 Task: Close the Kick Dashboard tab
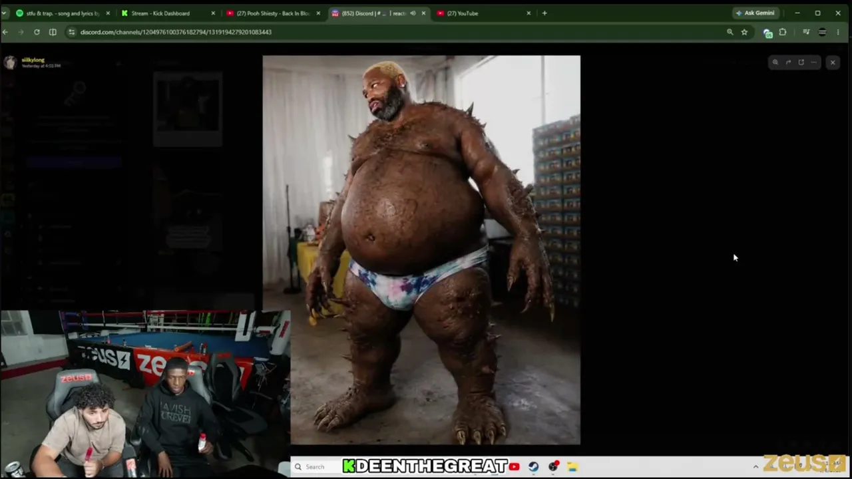point(213,13)
